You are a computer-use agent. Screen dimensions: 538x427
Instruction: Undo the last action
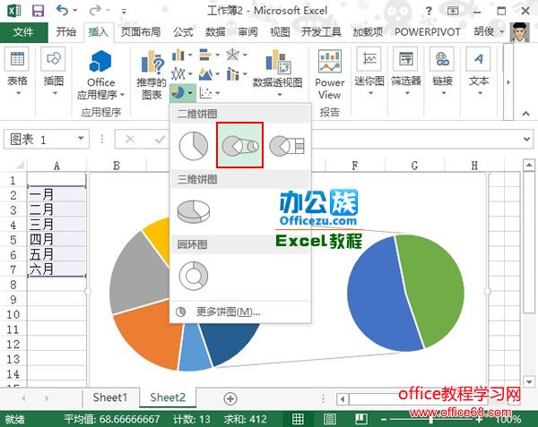(x=62, y=11)
